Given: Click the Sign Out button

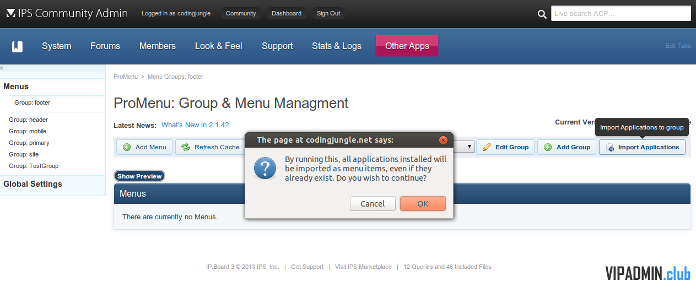Looking at the screenshot, I should pyautogui.click(x=328, y=13).
